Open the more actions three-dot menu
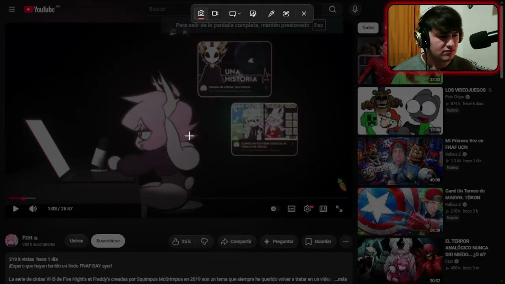 pos(346,241)
